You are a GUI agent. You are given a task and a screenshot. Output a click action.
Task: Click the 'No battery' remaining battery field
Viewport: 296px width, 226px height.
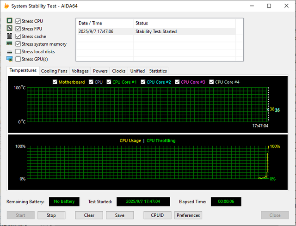pos(64,202)
